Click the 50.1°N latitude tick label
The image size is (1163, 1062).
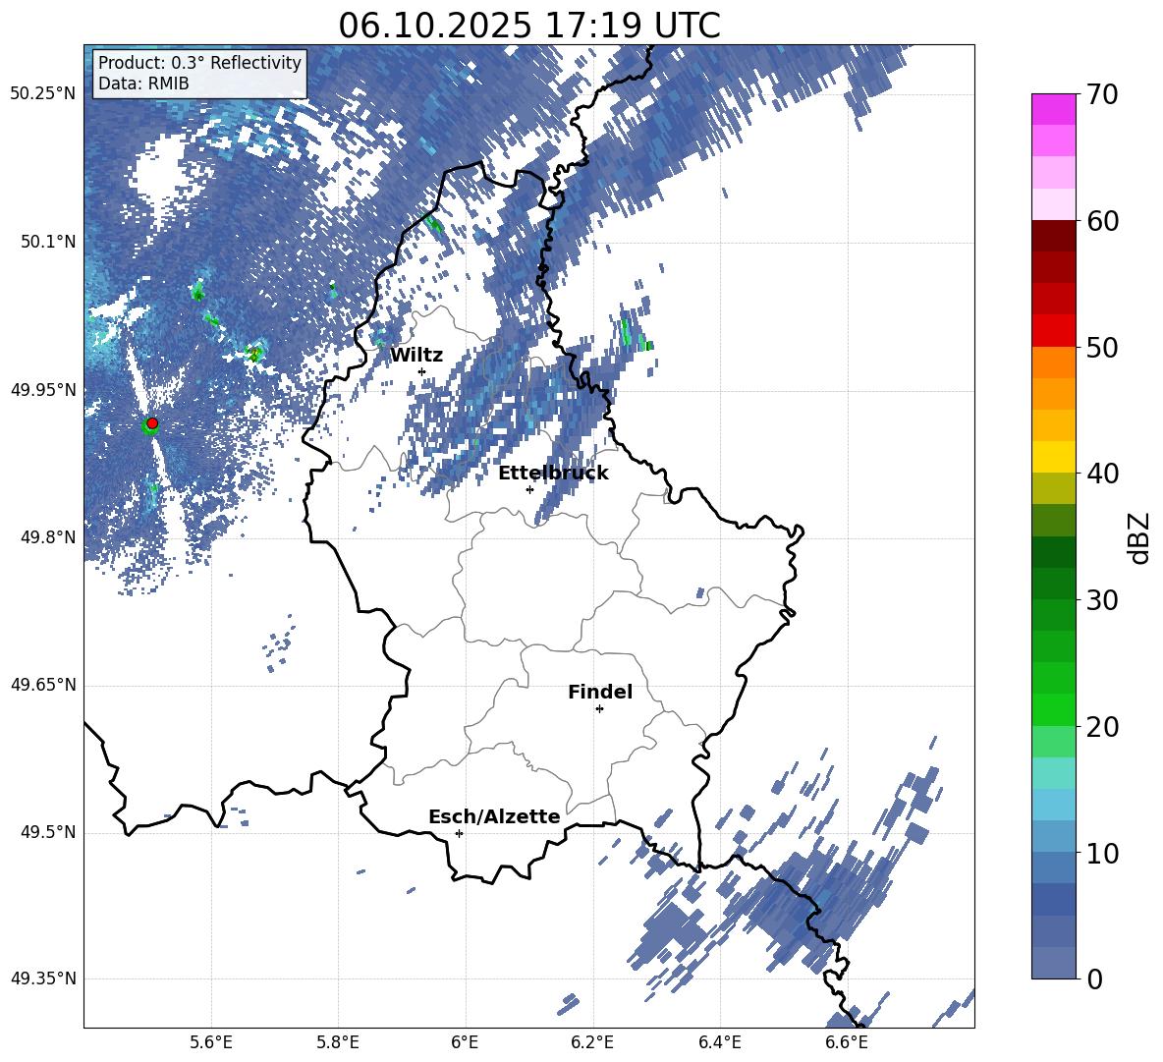click(x=47, y=242)
